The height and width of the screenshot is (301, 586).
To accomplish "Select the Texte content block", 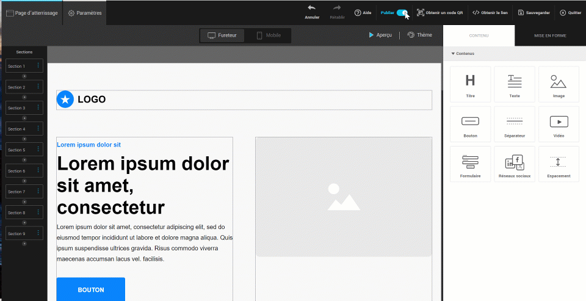I will tap(514, 84).
